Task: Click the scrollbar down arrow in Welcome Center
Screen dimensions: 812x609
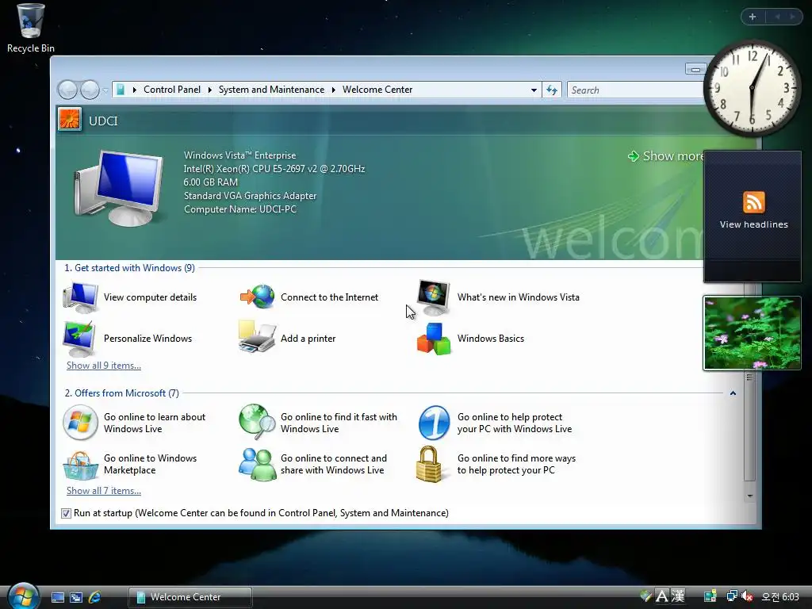Action: [749, 496]
